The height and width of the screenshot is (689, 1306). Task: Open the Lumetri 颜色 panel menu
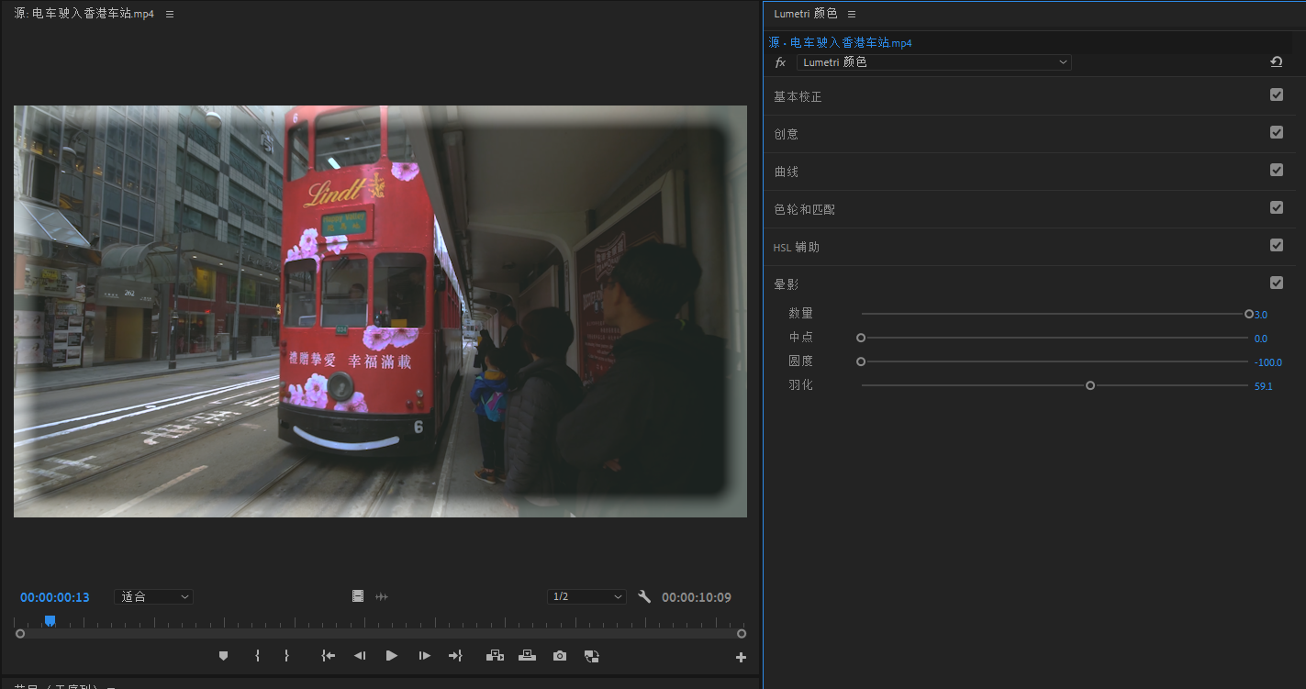[852, 14]
